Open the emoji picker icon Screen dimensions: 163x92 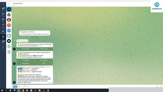(x=157, y=87)
